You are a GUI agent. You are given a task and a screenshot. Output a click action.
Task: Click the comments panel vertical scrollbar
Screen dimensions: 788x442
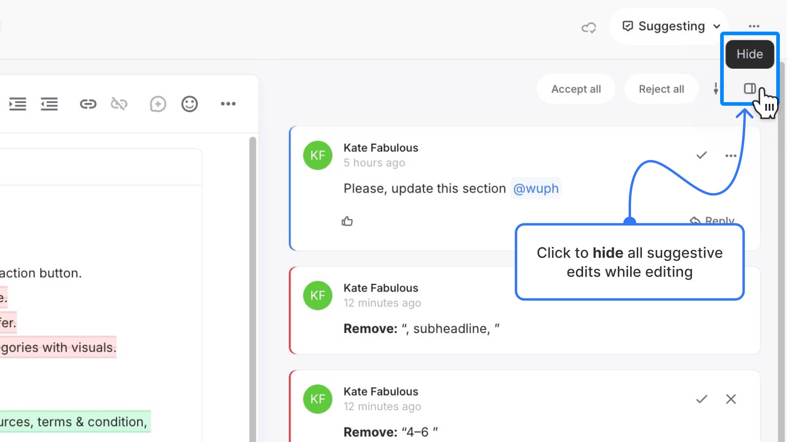782,252
